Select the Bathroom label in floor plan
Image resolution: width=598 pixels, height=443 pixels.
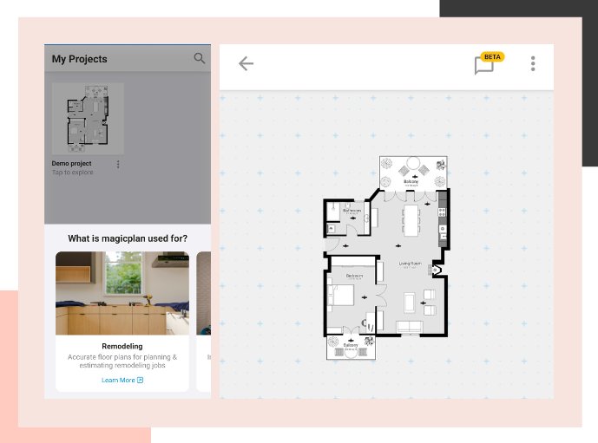pos(352,211)
